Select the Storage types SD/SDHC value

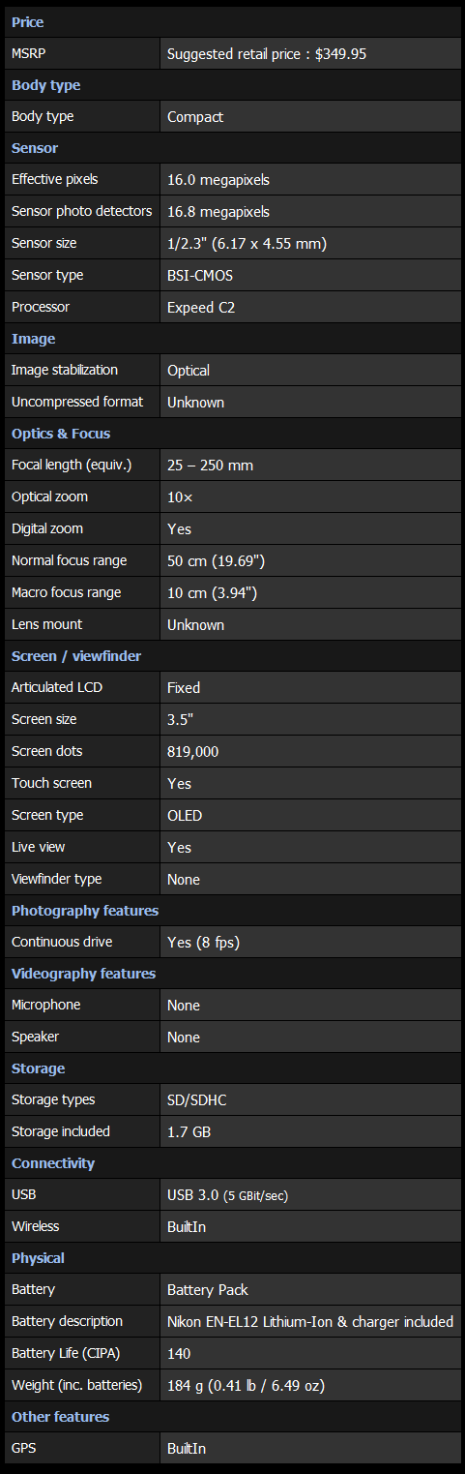197,1100
